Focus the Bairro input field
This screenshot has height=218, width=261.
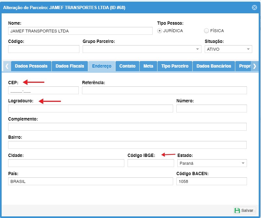coord(127,145)
